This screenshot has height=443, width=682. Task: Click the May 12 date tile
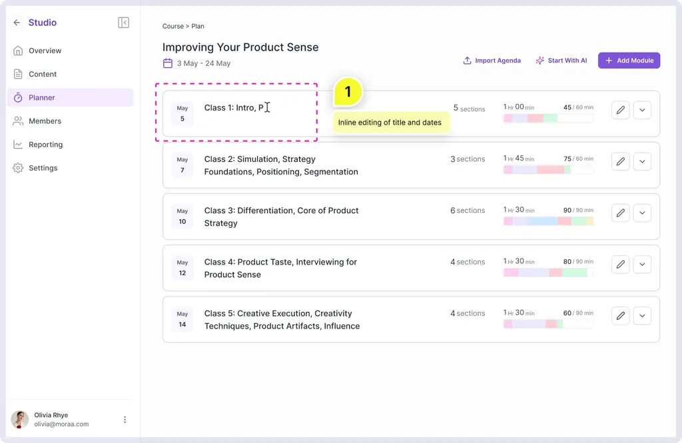182,268
